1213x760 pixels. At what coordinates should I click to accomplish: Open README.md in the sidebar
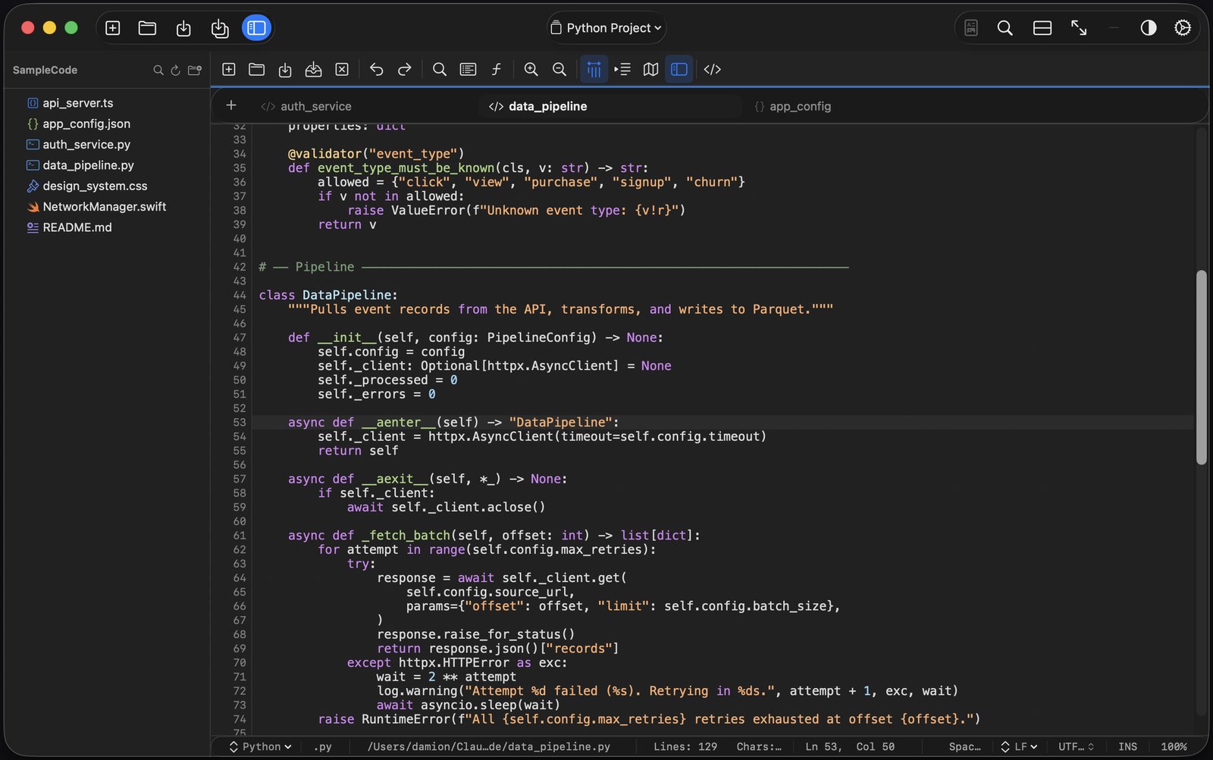(x=77, y=227)
